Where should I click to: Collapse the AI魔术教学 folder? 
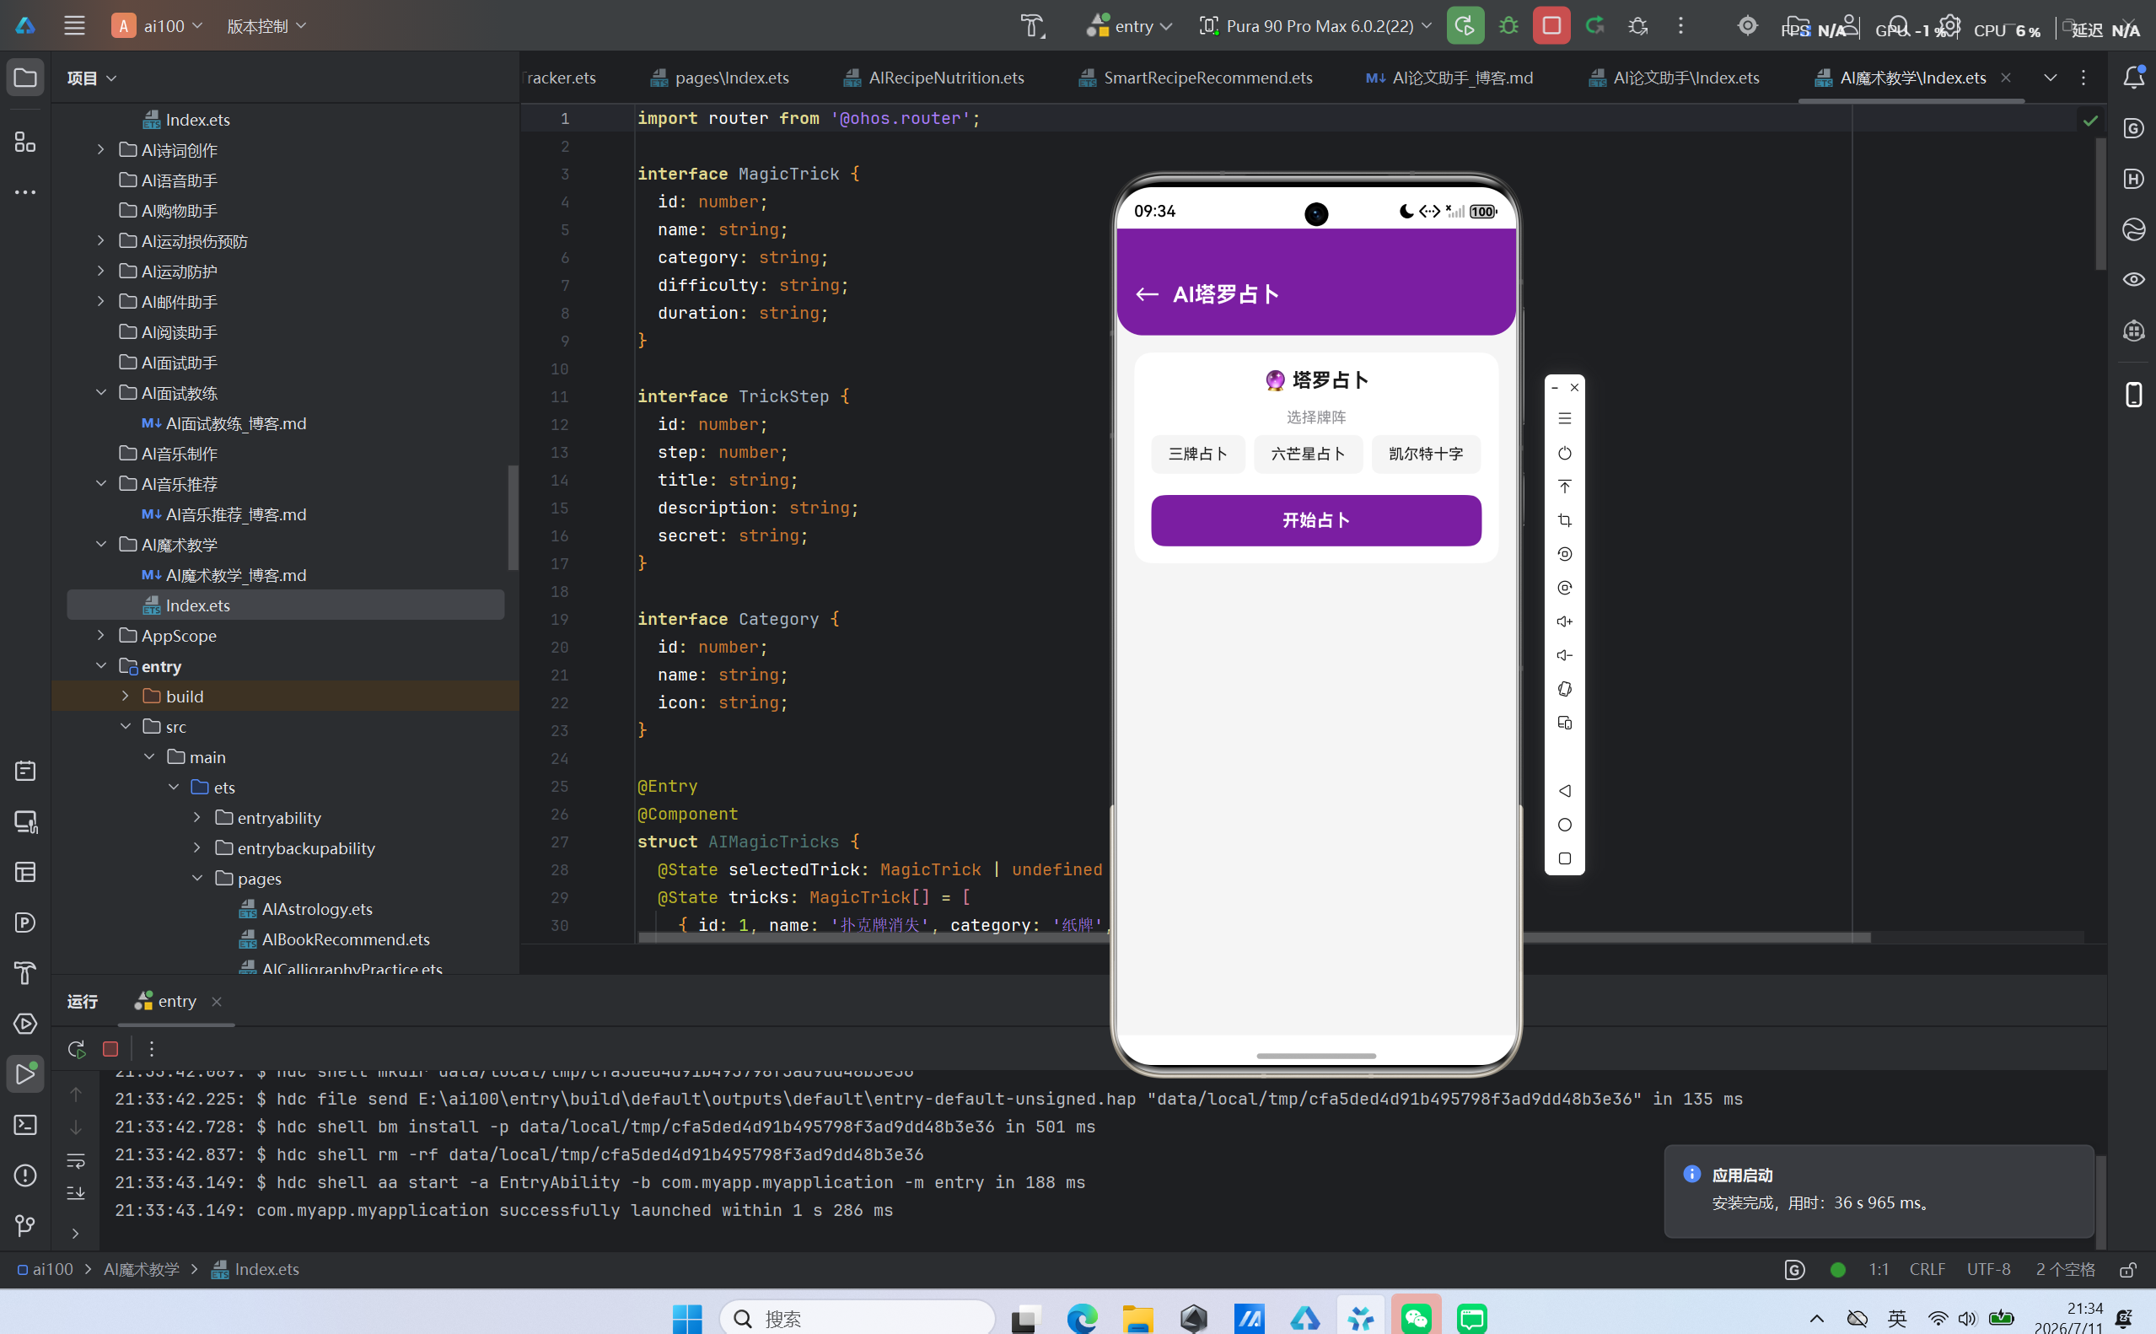click(x=100, y=545)
